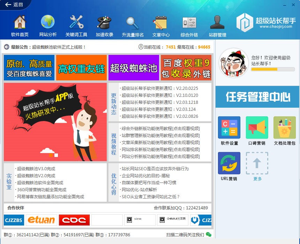Screen dimensions: 300x244
Task: Open 超级蜘蛛池V2.0完成 entry
Action: pyautogui.click(x=36, y=176)
